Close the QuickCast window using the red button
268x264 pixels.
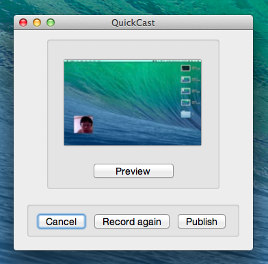coord(23,23)
